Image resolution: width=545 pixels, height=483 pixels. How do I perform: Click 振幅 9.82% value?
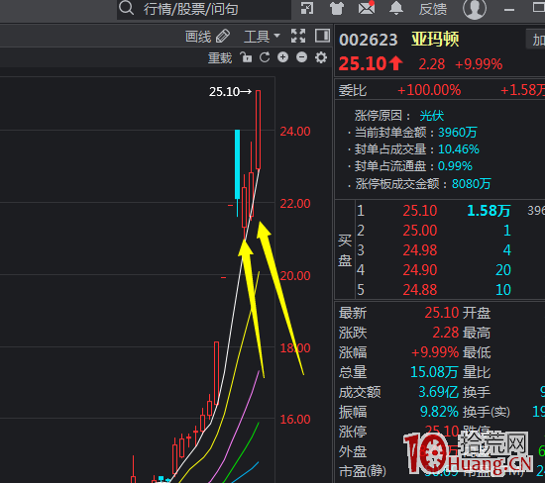coord(439,412)
